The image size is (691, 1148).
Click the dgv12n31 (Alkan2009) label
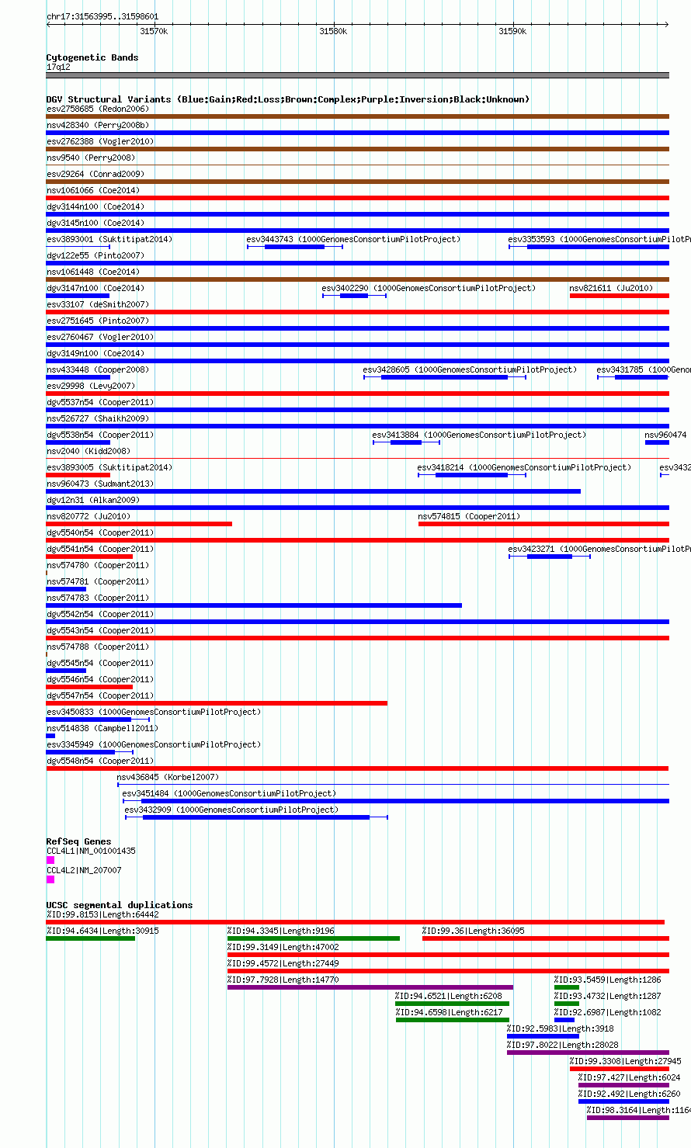pyautogui.click(x=93, y=500)
